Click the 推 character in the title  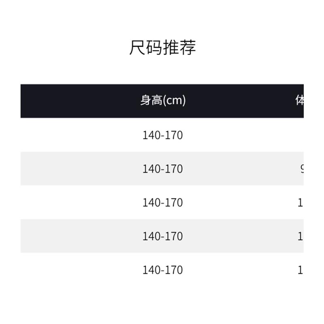(x=171, y=47)
